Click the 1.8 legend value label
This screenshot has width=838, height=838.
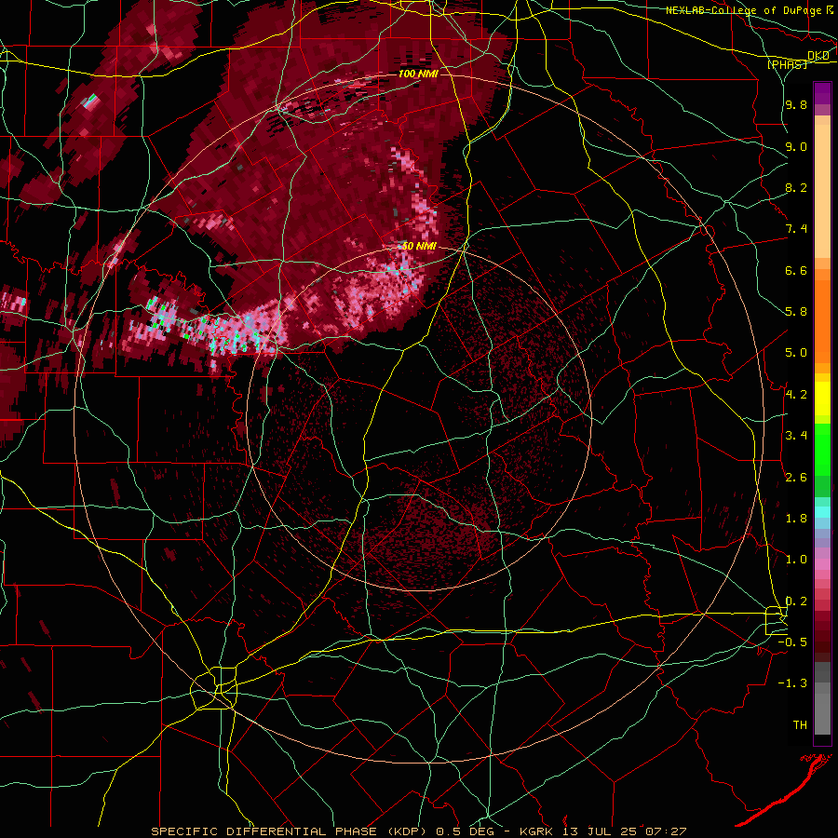point(796,519)
